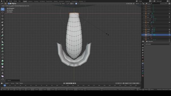This screenshot has width=171, height=96.
Task: Click the play animation button
Action: pos(72,83)
